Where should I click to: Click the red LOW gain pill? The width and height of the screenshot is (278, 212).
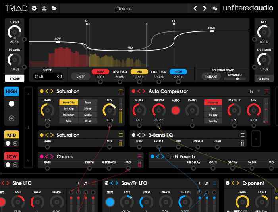[100, 72]
